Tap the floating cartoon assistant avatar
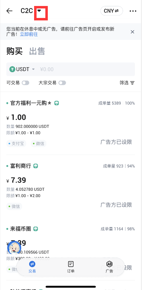The image size is (142, 290). pos(14,248)
